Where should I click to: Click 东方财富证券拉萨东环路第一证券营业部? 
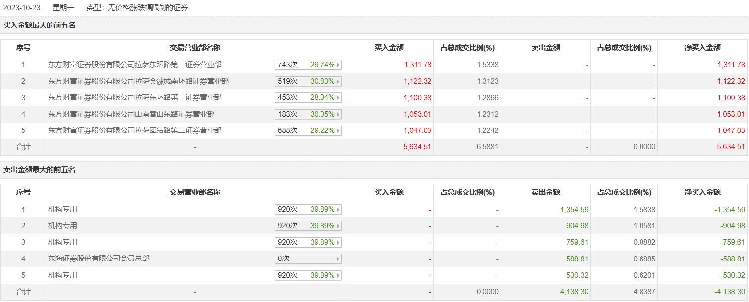click(x=135, y=97)
